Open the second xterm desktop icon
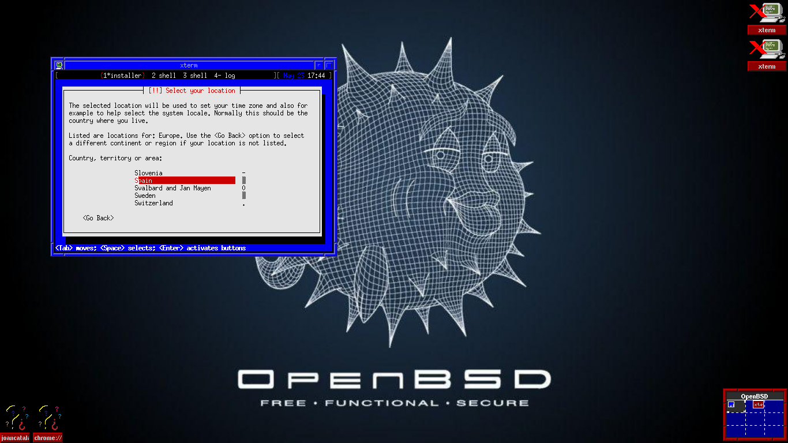 coord(767,54)
